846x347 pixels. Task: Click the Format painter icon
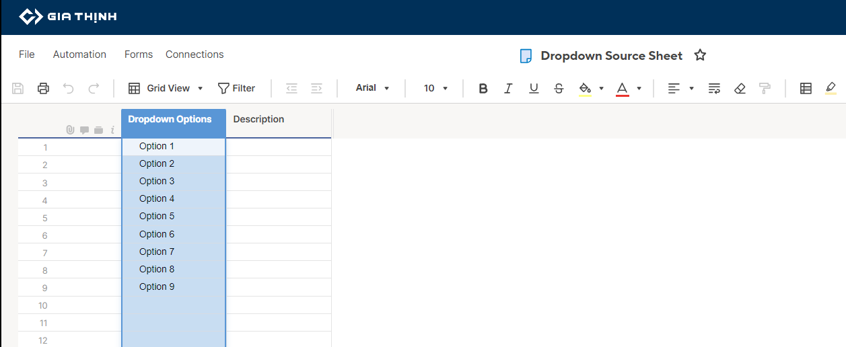[765, 88]
